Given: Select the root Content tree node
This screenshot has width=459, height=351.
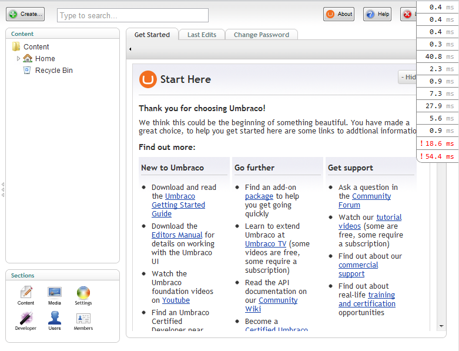Looking at the screenshot, I should click(36, 47).
